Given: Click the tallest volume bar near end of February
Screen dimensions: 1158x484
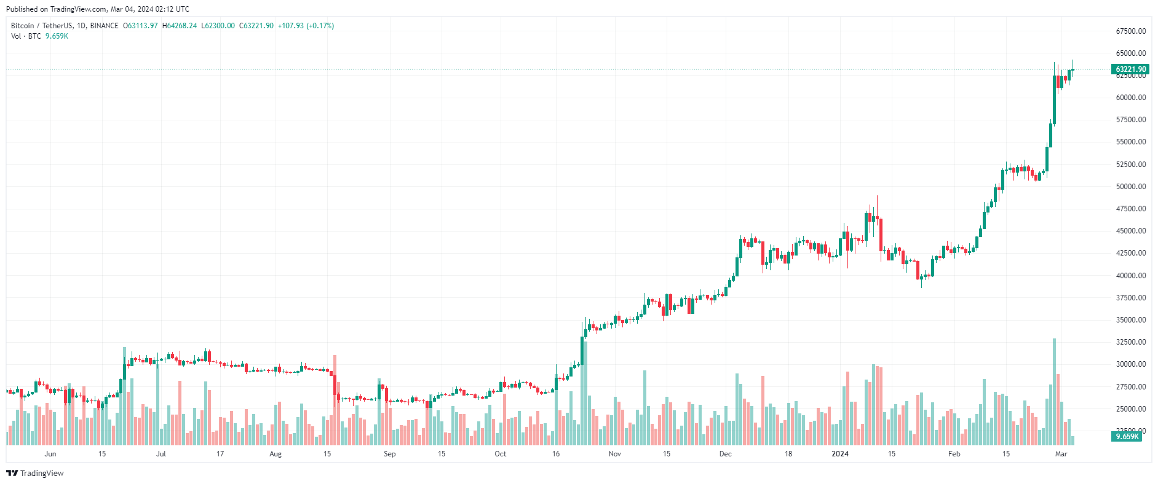Looking at the screenshot, I should point(1054,392).
